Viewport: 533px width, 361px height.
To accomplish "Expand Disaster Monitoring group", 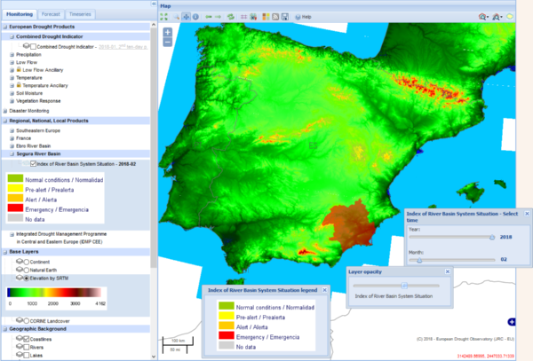I will (5, 111).
